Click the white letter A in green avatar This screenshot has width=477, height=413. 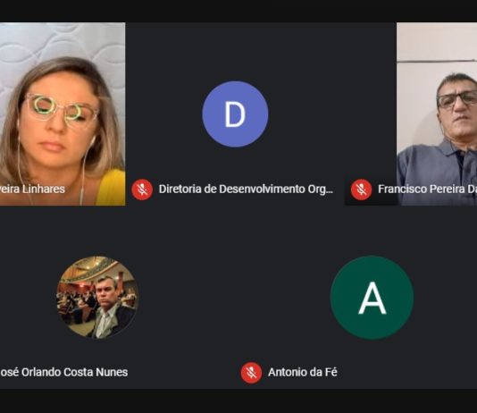click(372, 298)
